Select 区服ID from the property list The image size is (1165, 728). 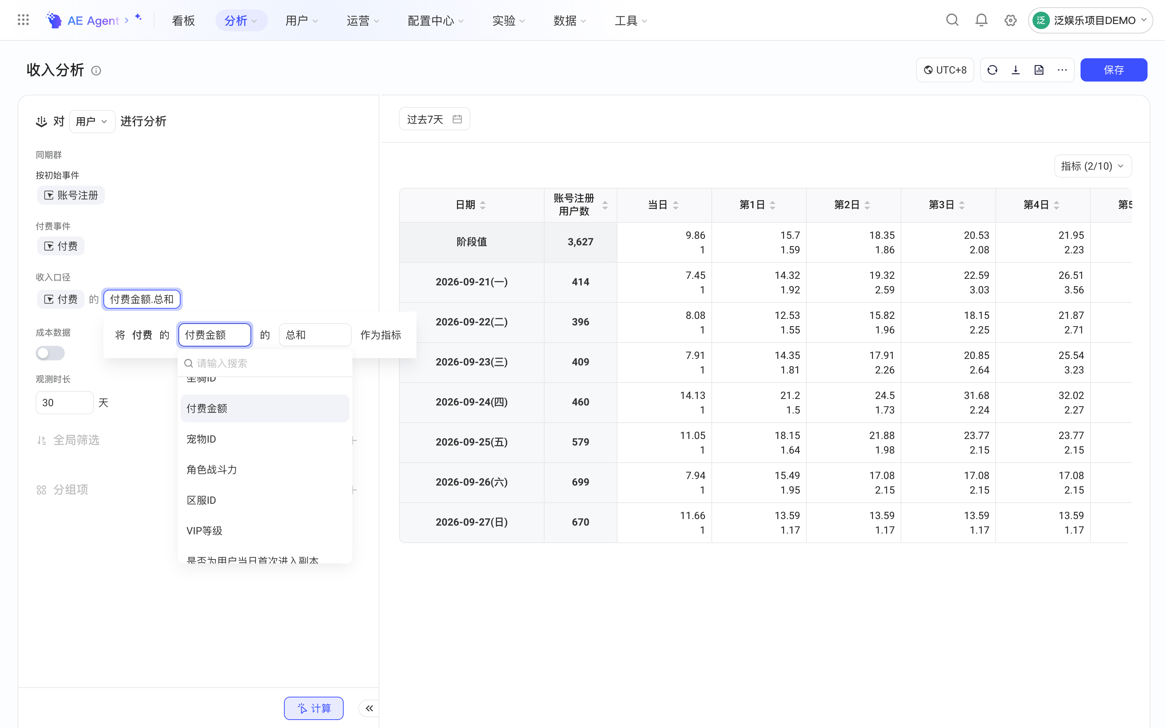coord(265,500)
